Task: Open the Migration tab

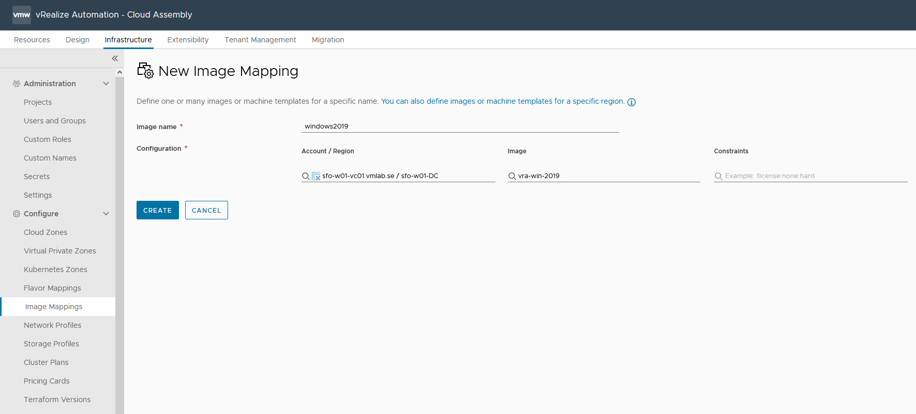Action: (328, 40)
